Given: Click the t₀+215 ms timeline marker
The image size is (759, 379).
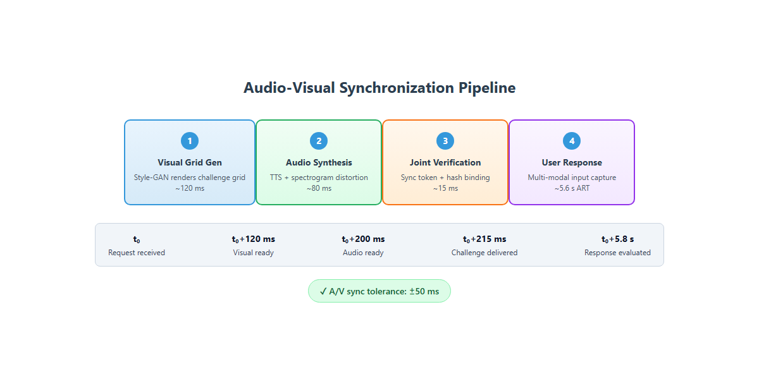Looking at the screenshot, I should tap(484, 239).
